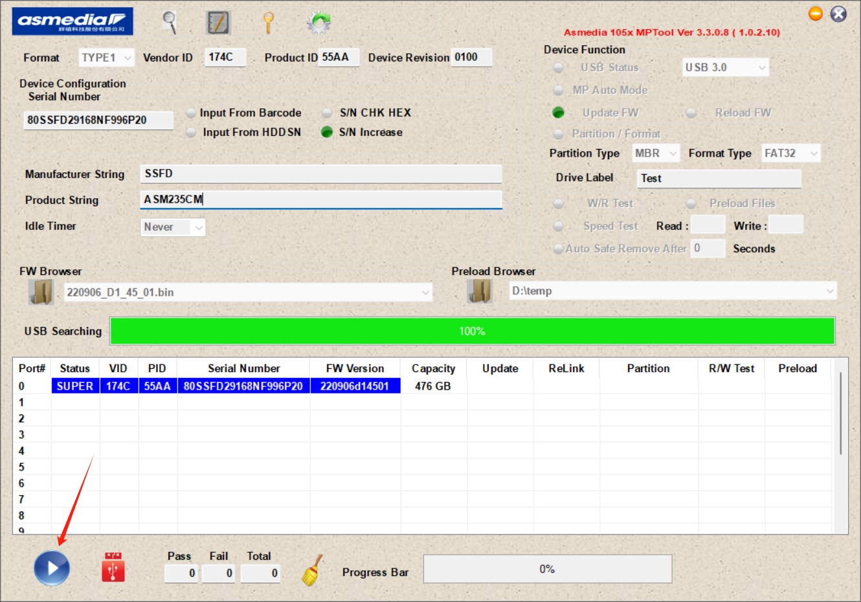Screen dimensions: 861x602
Task: Expand the Format TYPE1 dropdown
Action: coord(127,58)
